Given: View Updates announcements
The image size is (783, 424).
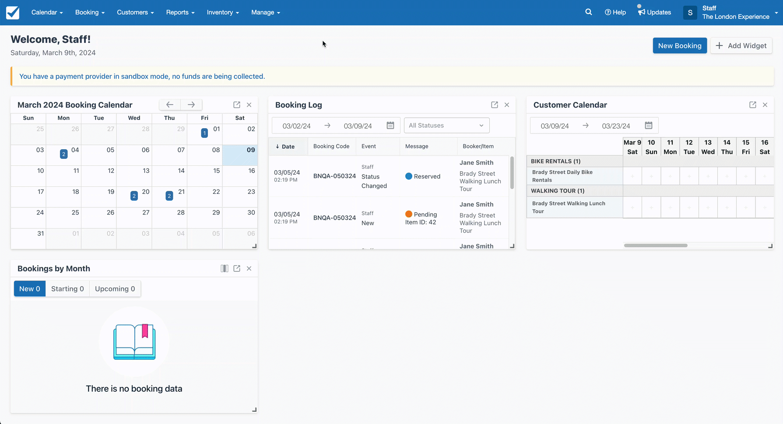Looking at the screenshot, I should (654, 12).
